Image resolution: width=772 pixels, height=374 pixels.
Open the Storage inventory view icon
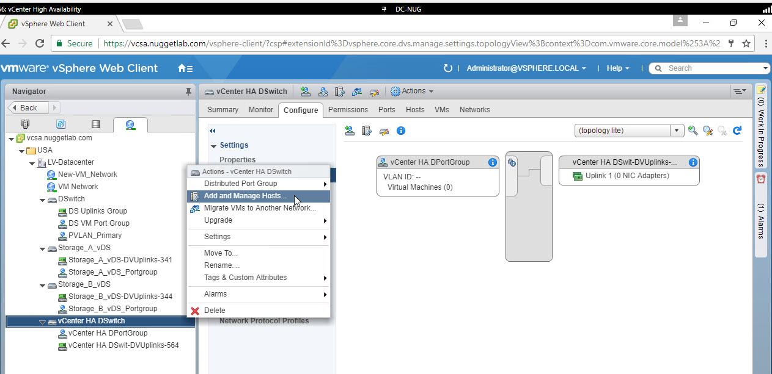click(95, 124)
